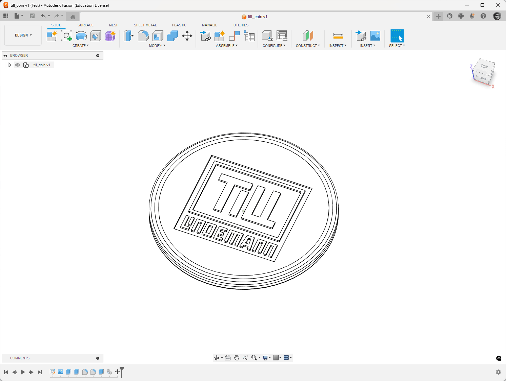Start a new sketch with Create Sketch
The height and width of the screenshot is (381, 506).
coord(66,36)
